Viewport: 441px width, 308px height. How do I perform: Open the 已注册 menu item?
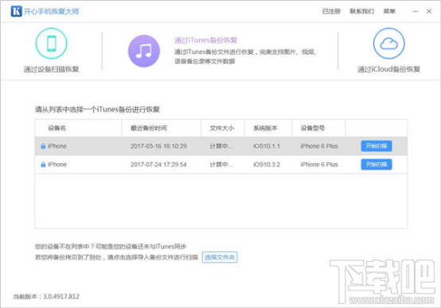click(x=331, y=11)
